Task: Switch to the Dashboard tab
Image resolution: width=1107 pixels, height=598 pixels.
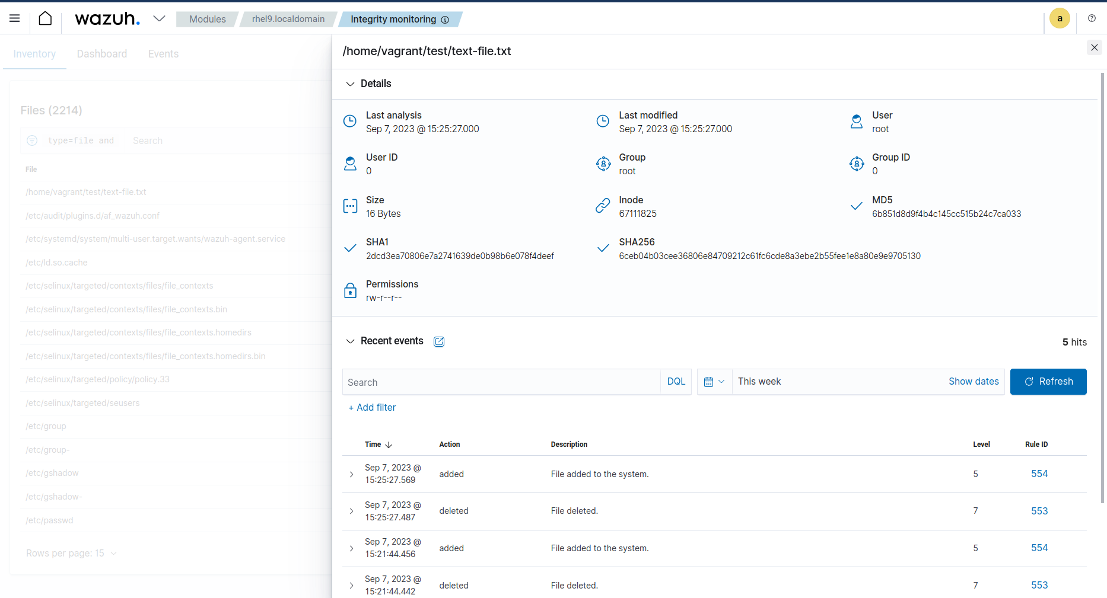Action: pyautogui.click(x=101, y=53)
